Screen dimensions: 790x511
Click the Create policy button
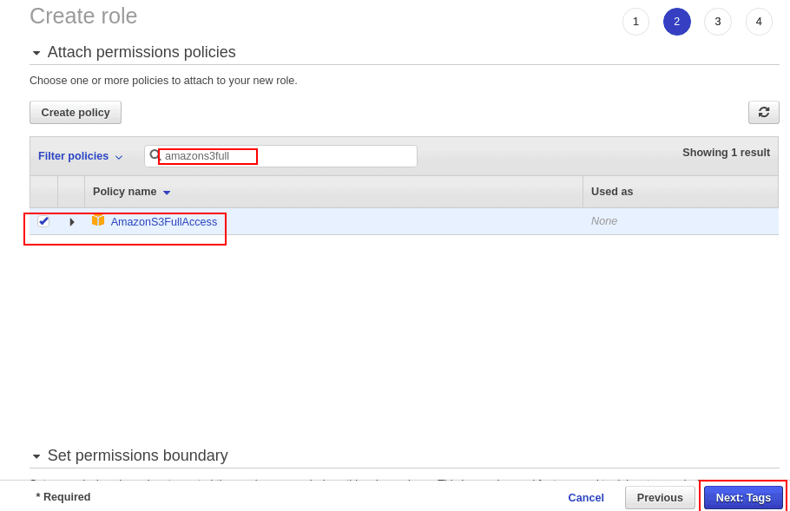coord(76,112)
